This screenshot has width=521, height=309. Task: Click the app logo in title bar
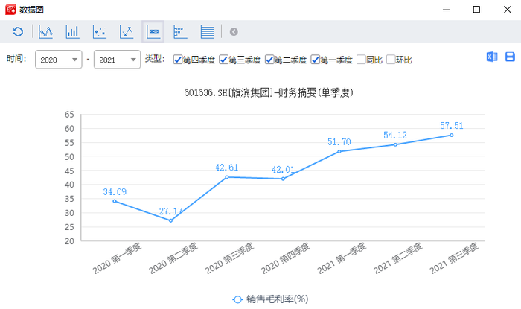(10, 10)
